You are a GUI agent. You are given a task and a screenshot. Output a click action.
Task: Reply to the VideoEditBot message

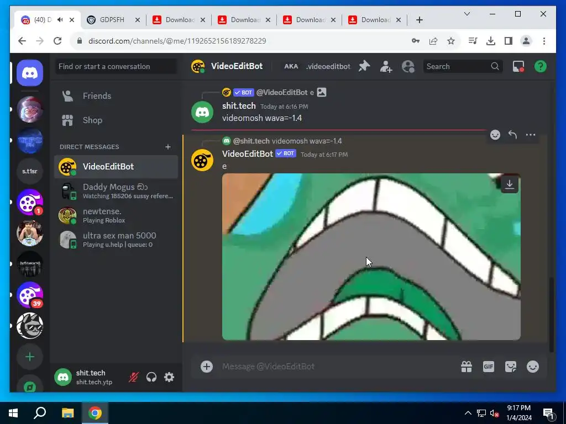click(x=512, y=135)
